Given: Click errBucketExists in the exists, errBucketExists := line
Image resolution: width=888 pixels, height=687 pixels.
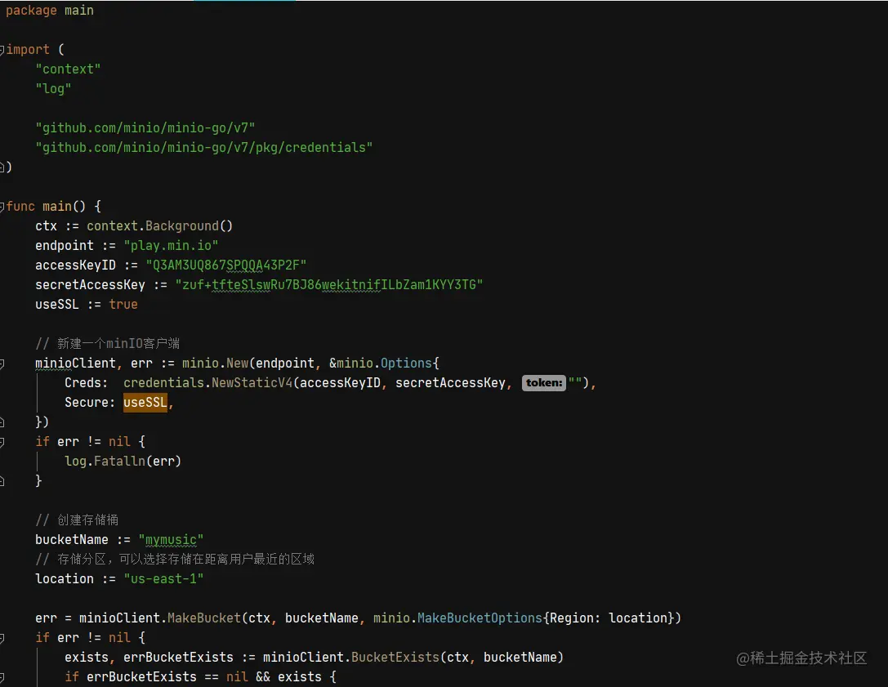Looking at the screenshot, I should click(x=178, y=658).
